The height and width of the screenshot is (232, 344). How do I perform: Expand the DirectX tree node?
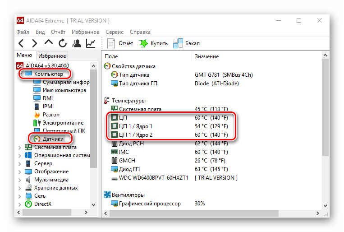[x=20, y=204]
